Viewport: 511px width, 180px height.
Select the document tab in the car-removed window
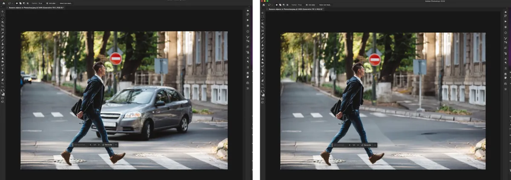click(x=295, y=9)
